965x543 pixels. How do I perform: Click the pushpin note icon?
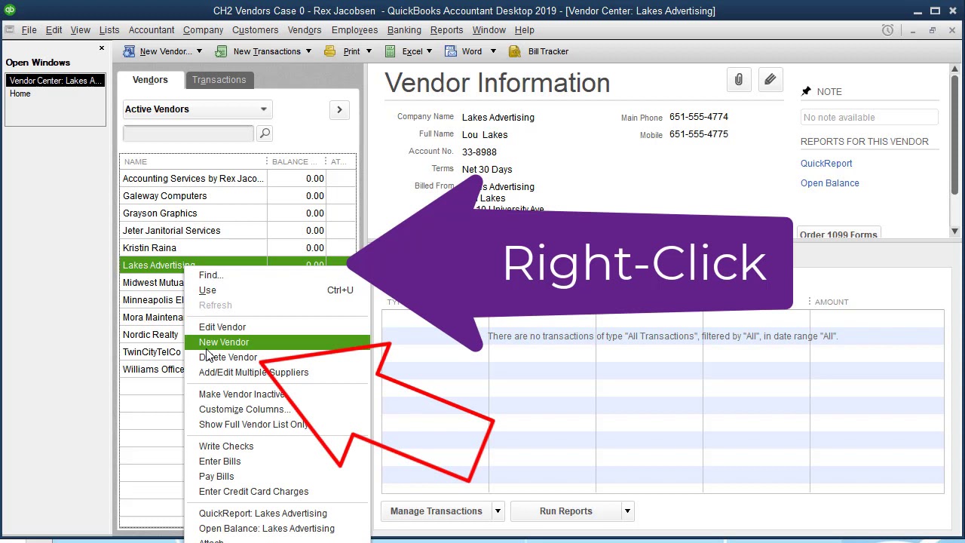click(x=806, y=91)
